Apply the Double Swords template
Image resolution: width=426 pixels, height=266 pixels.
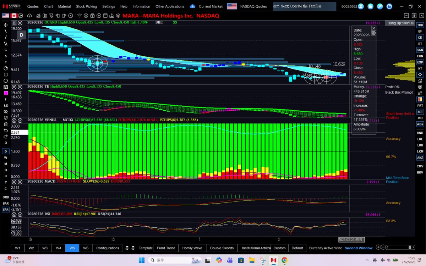pos(222,248)
